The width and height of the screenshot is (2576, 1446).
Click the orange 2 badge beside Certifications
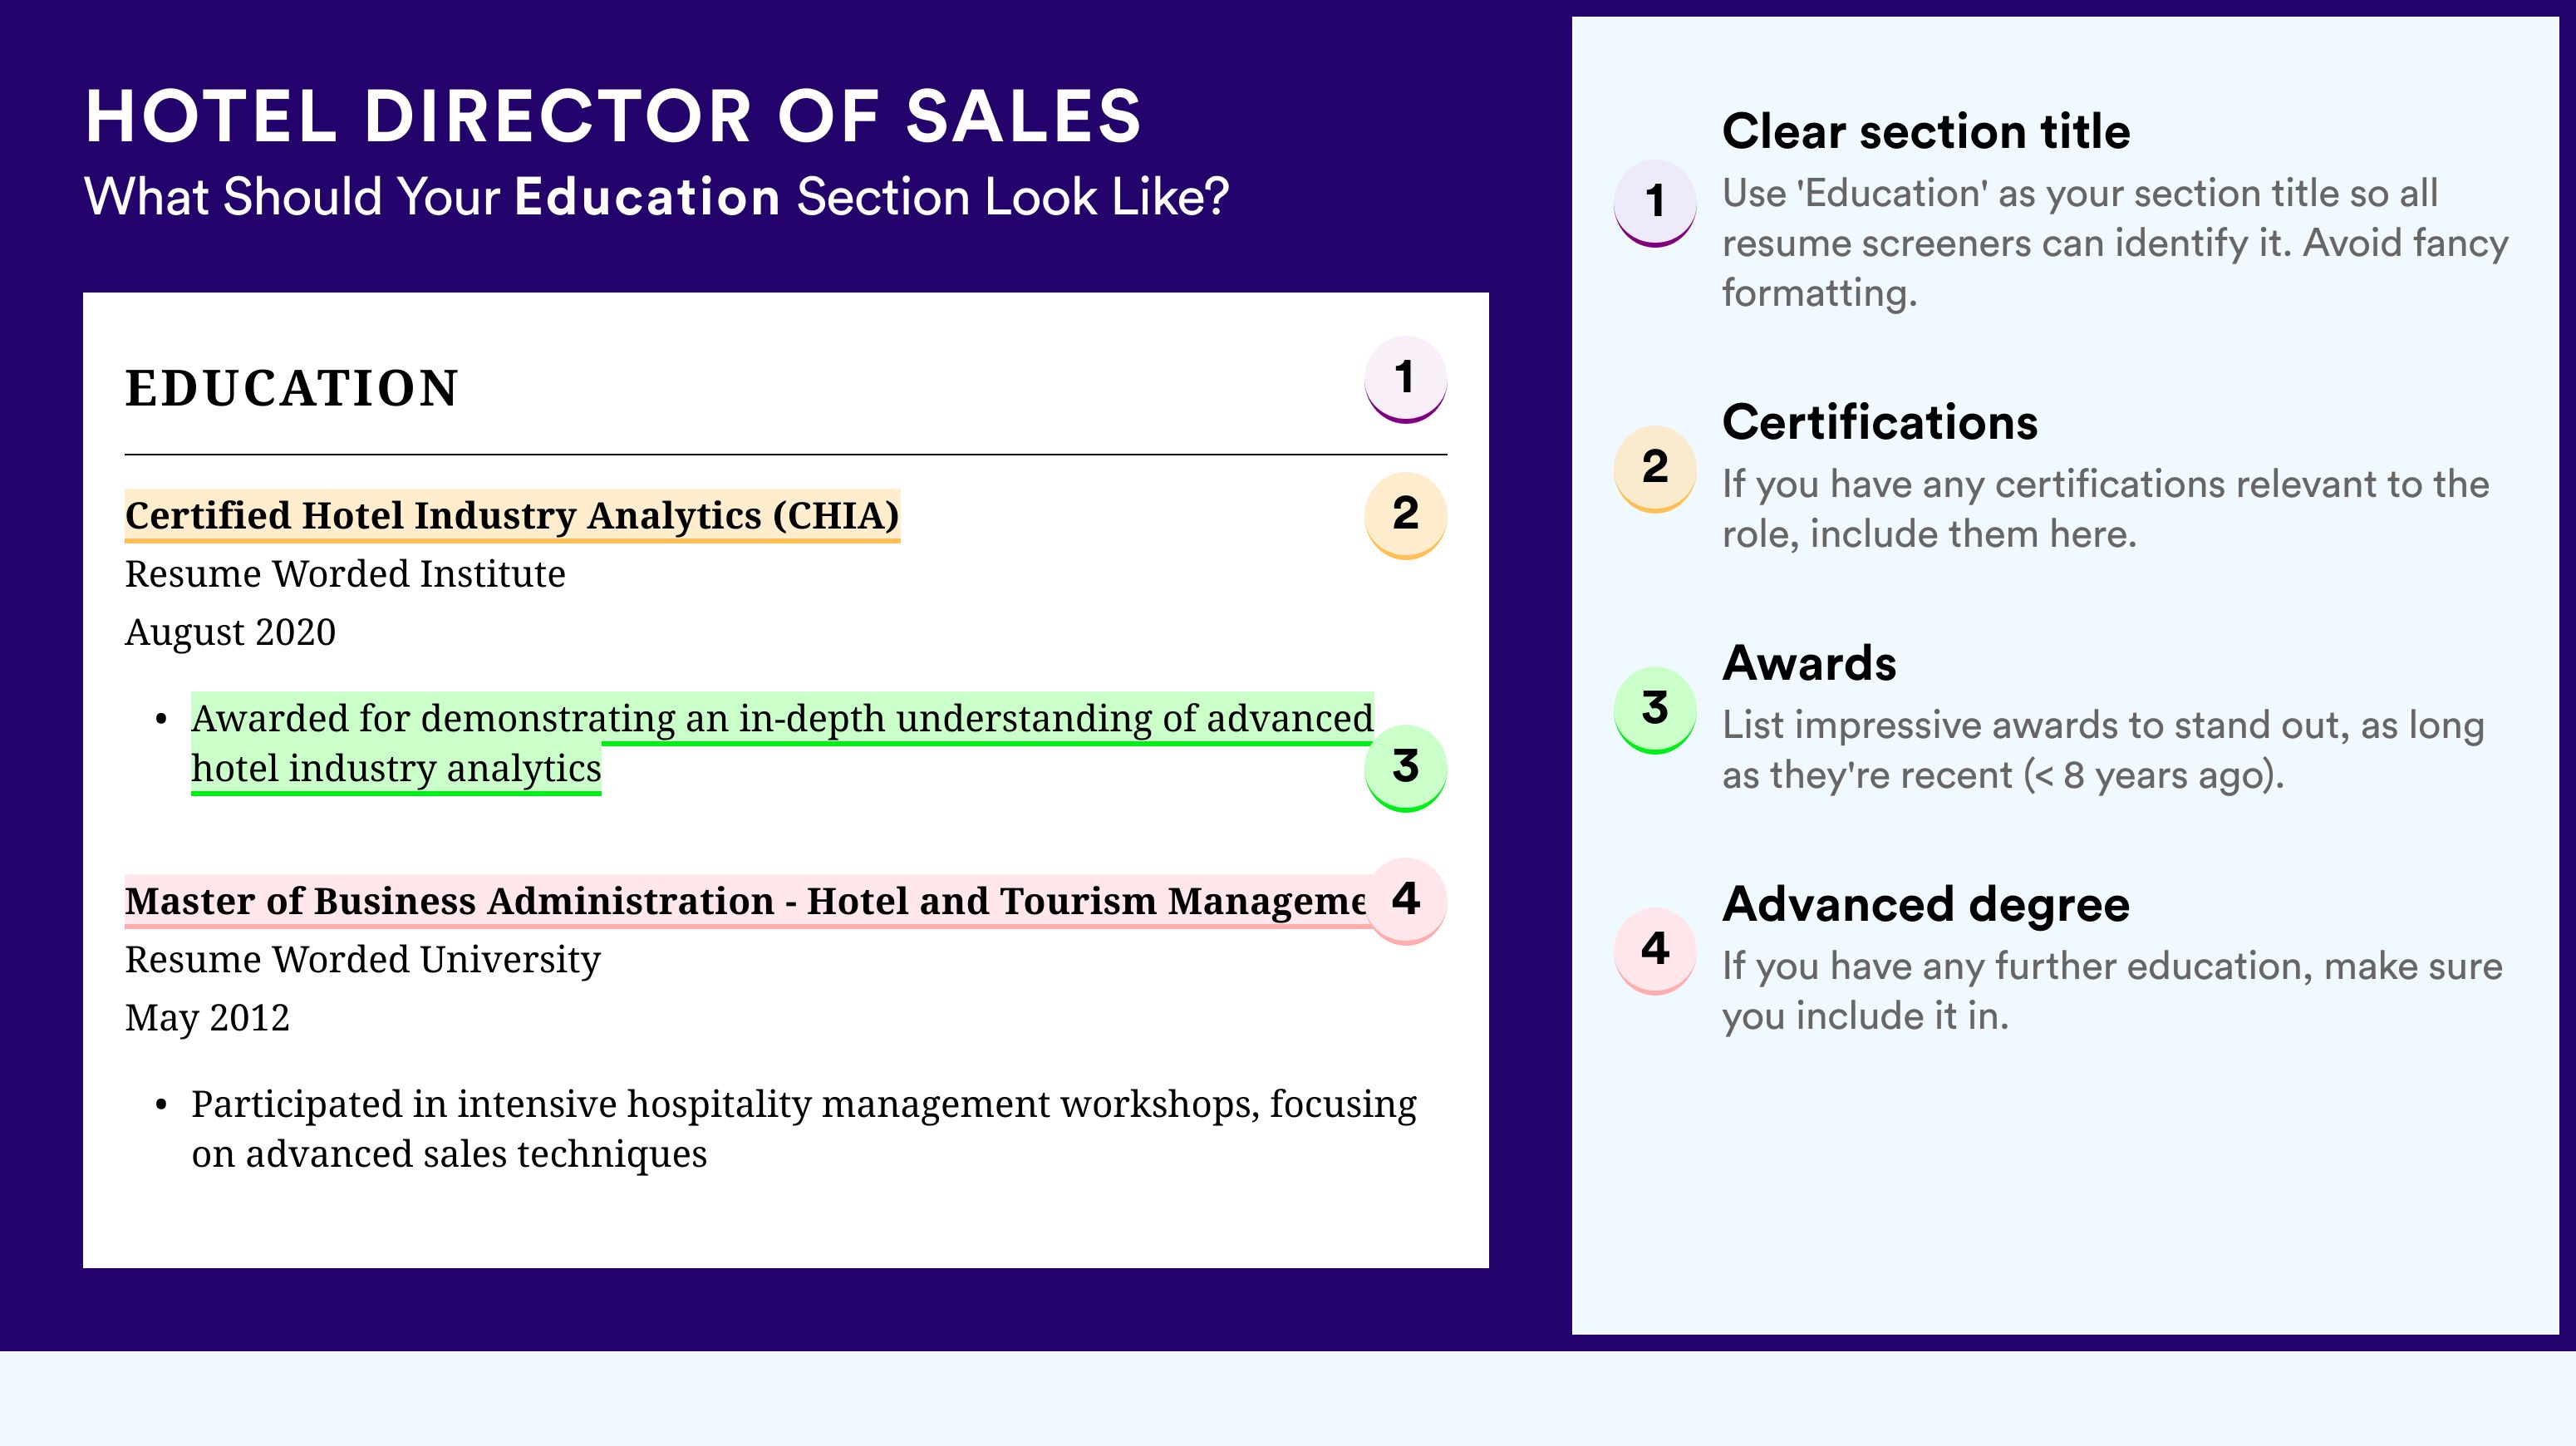click(x=1655, y=469)
